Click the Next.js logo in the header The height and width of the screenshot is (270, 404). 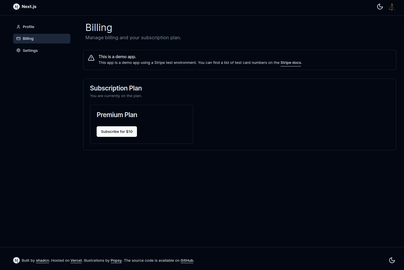pyautogui.click(x=16, y=6)
